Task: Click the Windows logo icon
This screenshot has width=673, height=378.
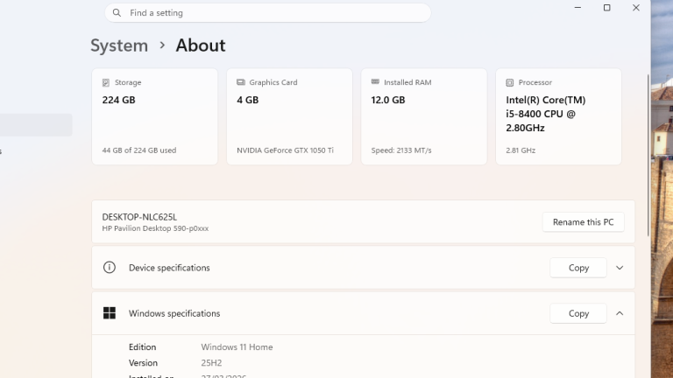Action: [x=110, y=313]
